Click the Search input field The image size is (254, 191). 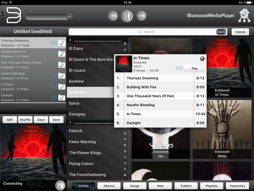pos(148,32)
